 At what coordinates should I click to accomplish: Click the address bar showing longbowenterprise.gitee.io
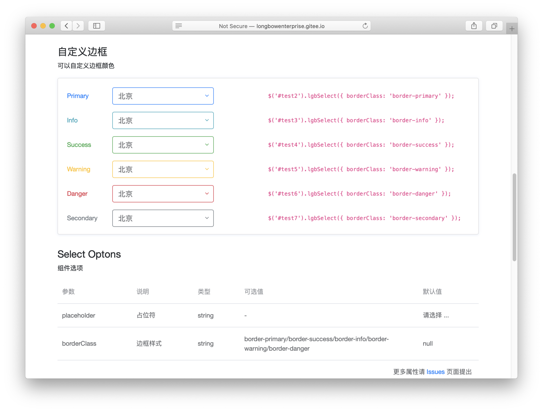click(x=271, y=26)
